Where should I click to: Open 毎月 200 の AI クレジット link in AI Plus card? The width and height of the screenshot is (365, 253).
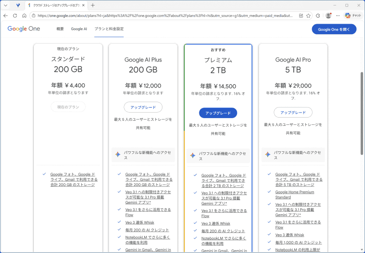147,230
